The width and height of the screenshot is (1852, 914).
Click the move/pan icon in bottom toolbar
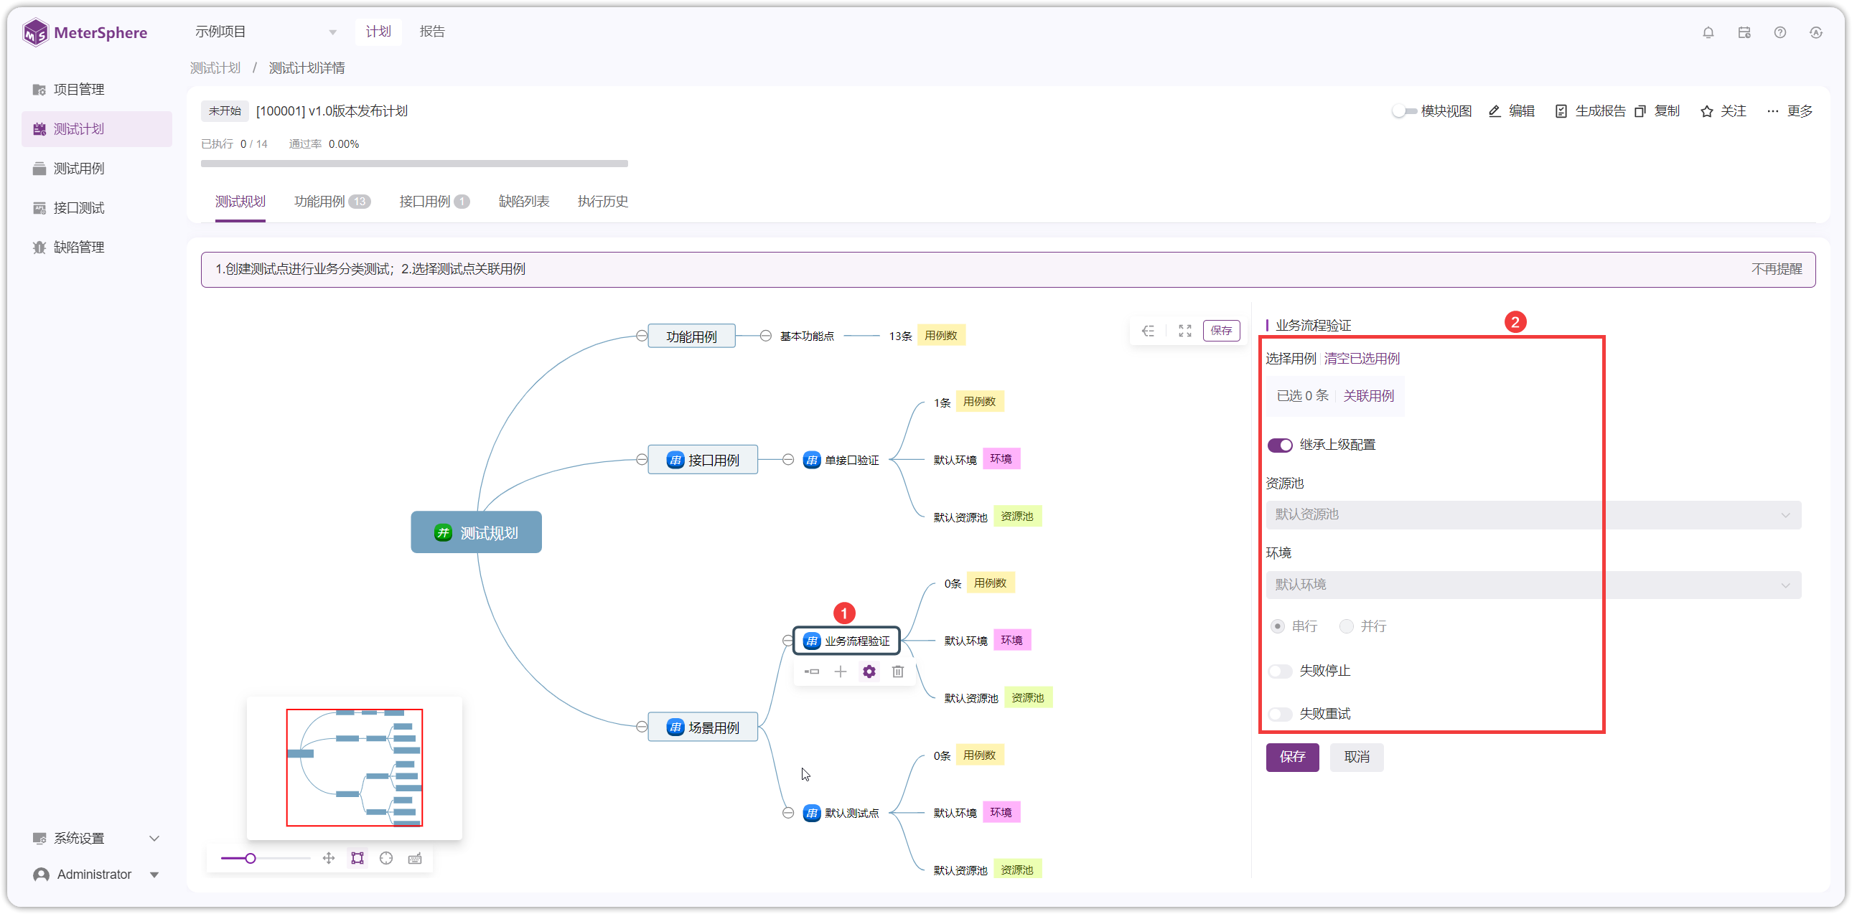329,858
